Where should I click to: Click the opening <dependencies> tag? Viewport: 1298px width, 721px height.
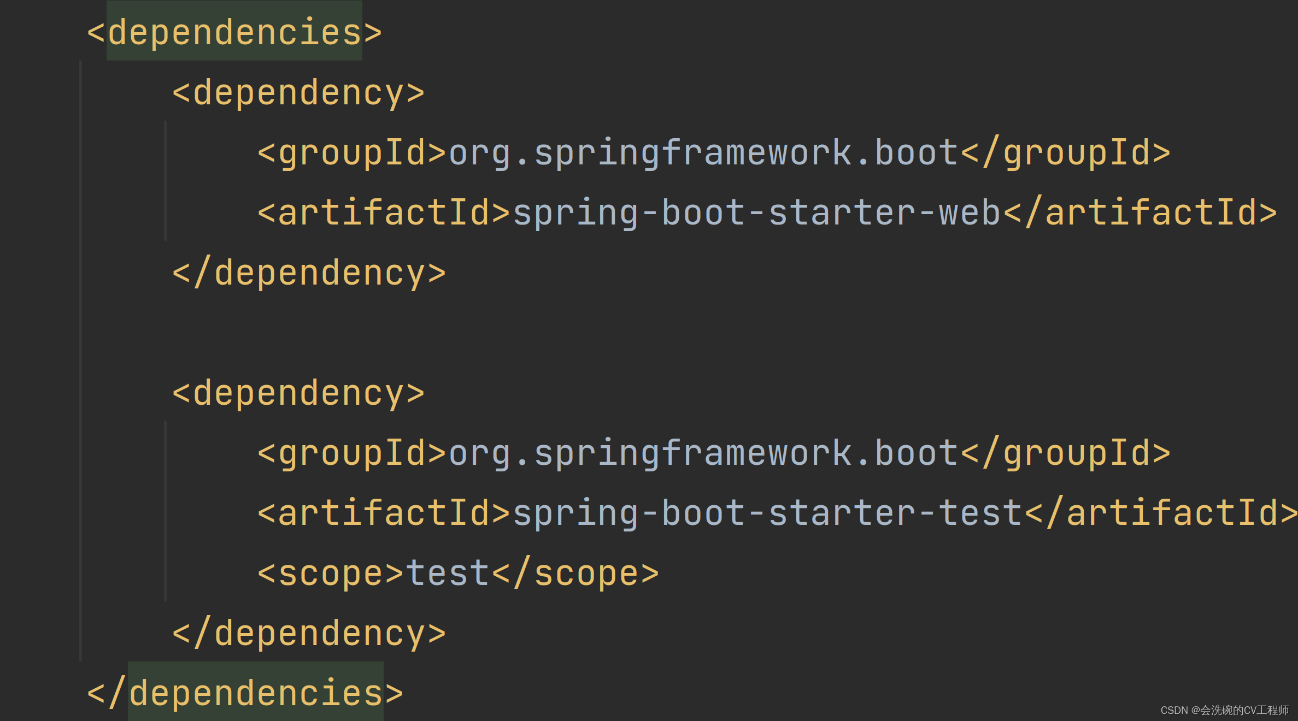click(x=234, y=32)
